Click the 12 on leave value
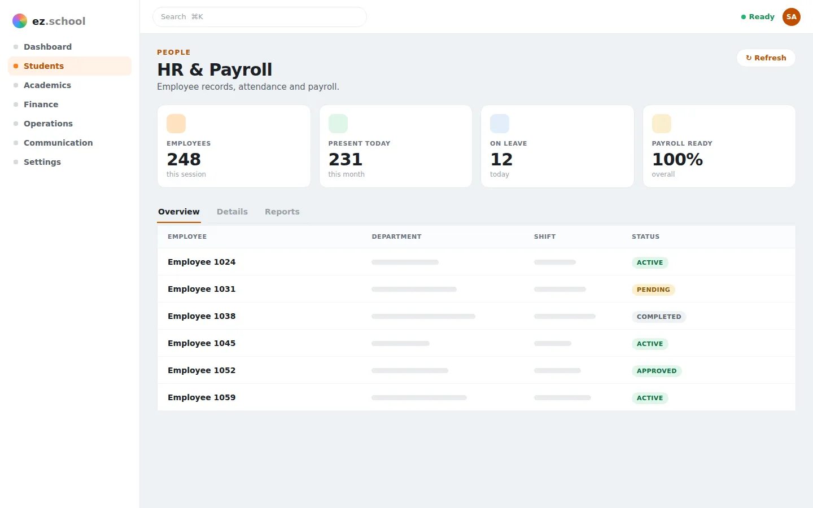This screenshot has height=508, width=813. point(501,159)
